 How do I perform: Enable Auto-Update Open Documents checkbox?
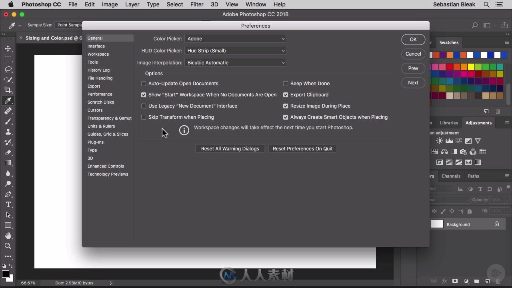(x=144, y=84)
